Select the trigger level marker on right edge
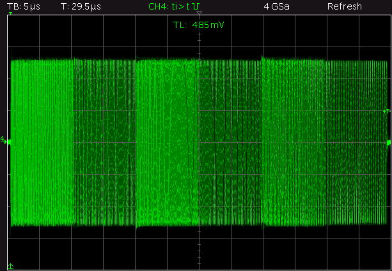 coord(386,111)
